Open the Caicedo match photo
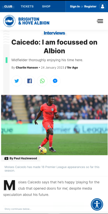Viewport: 108px width, 214px height. tap(54, 125)
